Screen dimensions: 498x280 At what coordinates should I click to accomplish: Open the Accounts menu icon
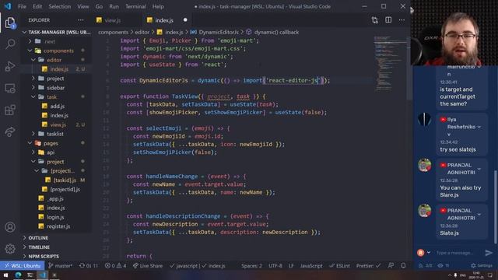(x=10, y=227)
